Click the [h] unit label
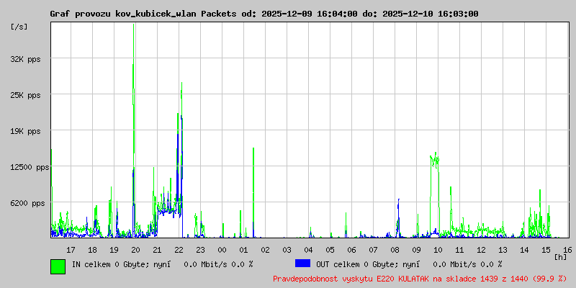This screenshot has height=288, width=576. pos(561,257)
